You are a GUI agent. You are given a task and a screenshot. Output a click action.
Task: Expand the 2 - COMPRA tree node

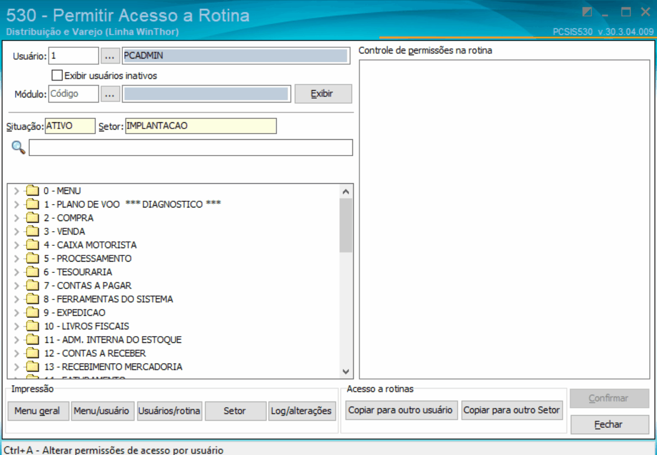[x=16, y=218]
